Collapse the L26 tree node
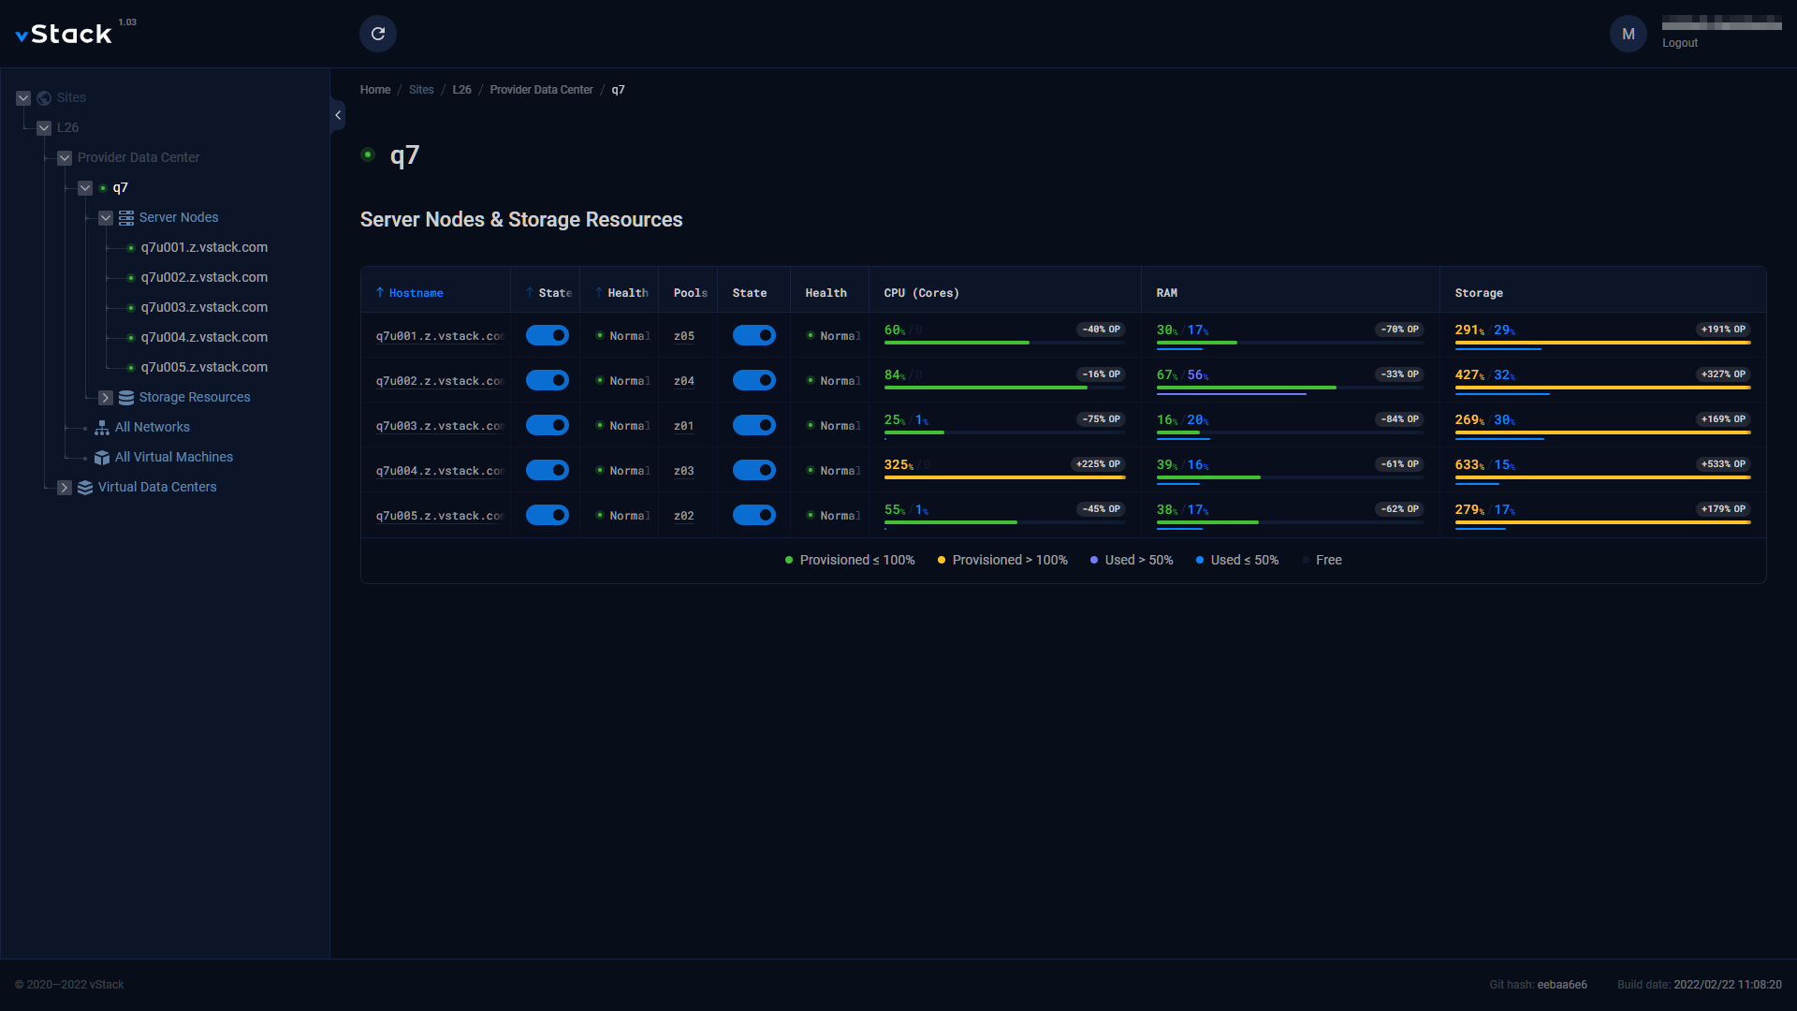The width and height of the screenshot is (1797, 1011). click(x=44, y=128)
